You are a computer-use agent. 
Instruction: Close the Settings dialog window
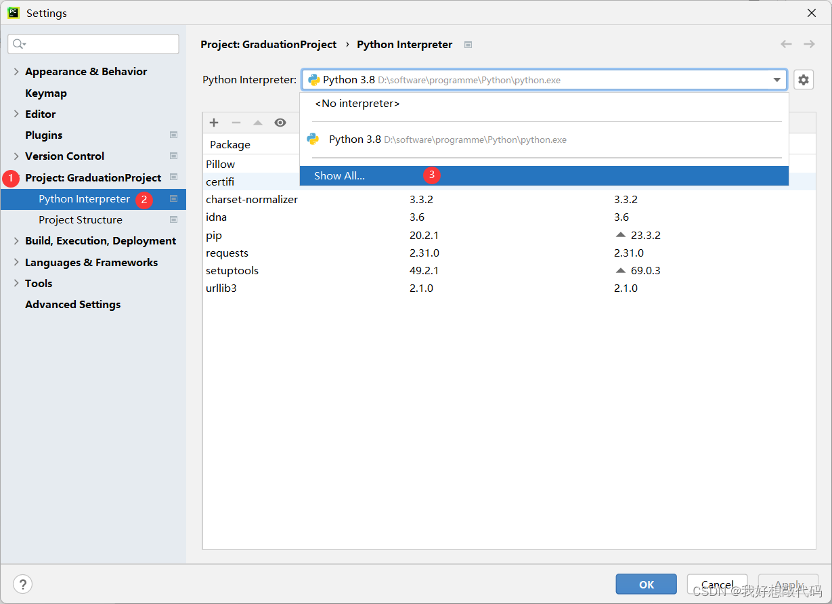[811, 13]
